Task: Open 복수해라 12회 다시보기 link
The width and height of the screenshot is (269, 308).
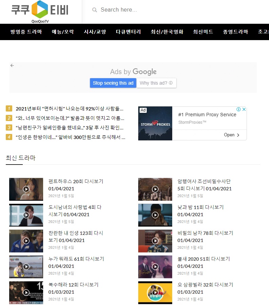Action: tap(73, 288)
